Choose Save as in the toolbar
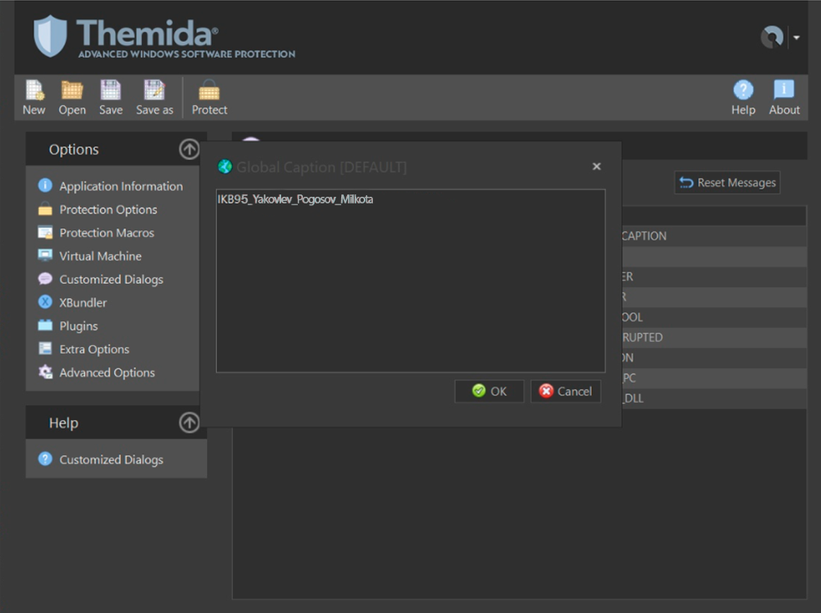 click(154, 98)
